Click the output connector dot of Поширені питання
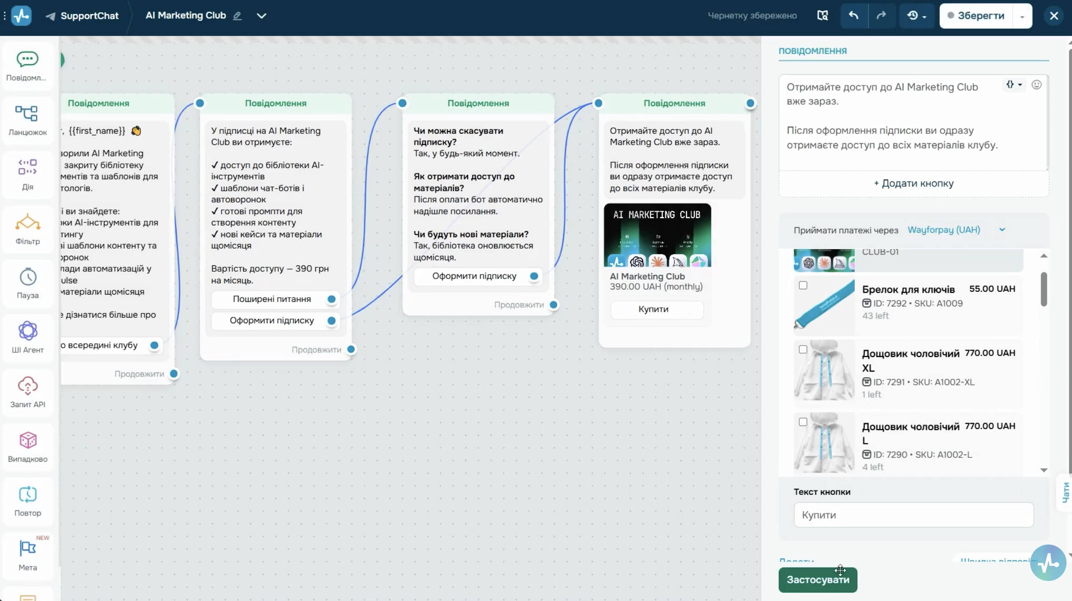The width and height of the screenshot is (1072, 601). pos(332,299)
